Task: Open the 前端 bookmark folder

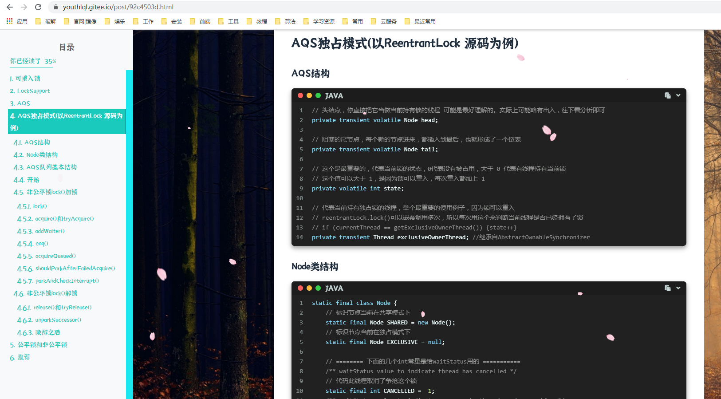Action: point(200,21)
